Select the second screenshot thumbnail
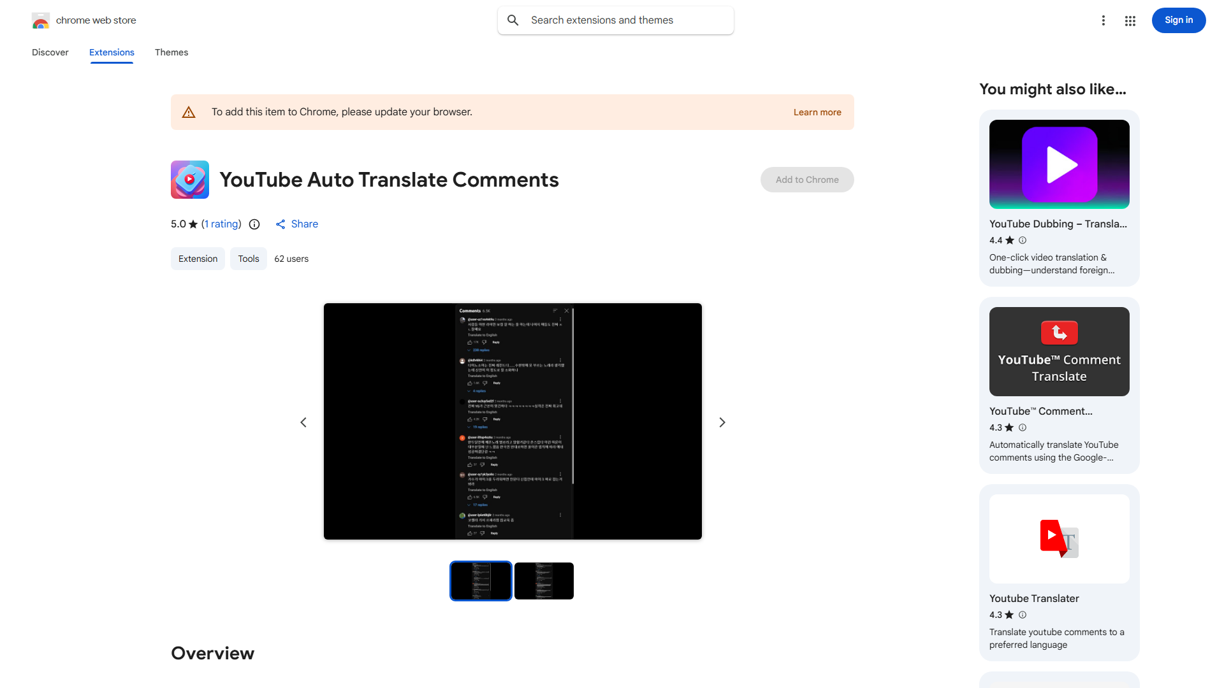Screen dimensions: 1224x688 [544, 581]
